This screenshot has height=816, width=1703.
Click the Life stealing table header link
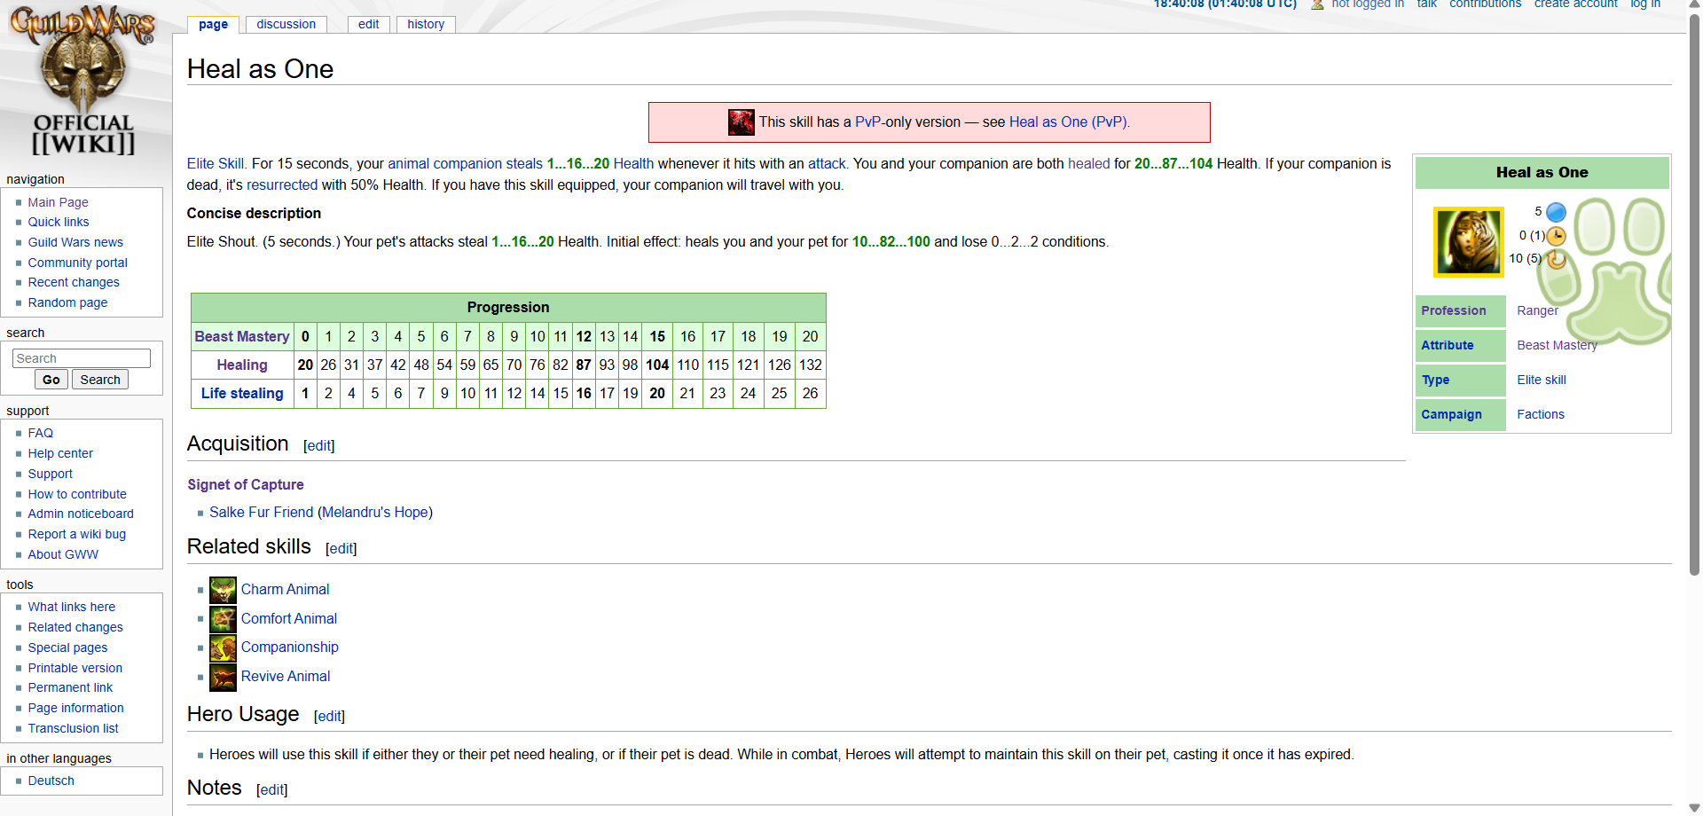tap(242, 394)
